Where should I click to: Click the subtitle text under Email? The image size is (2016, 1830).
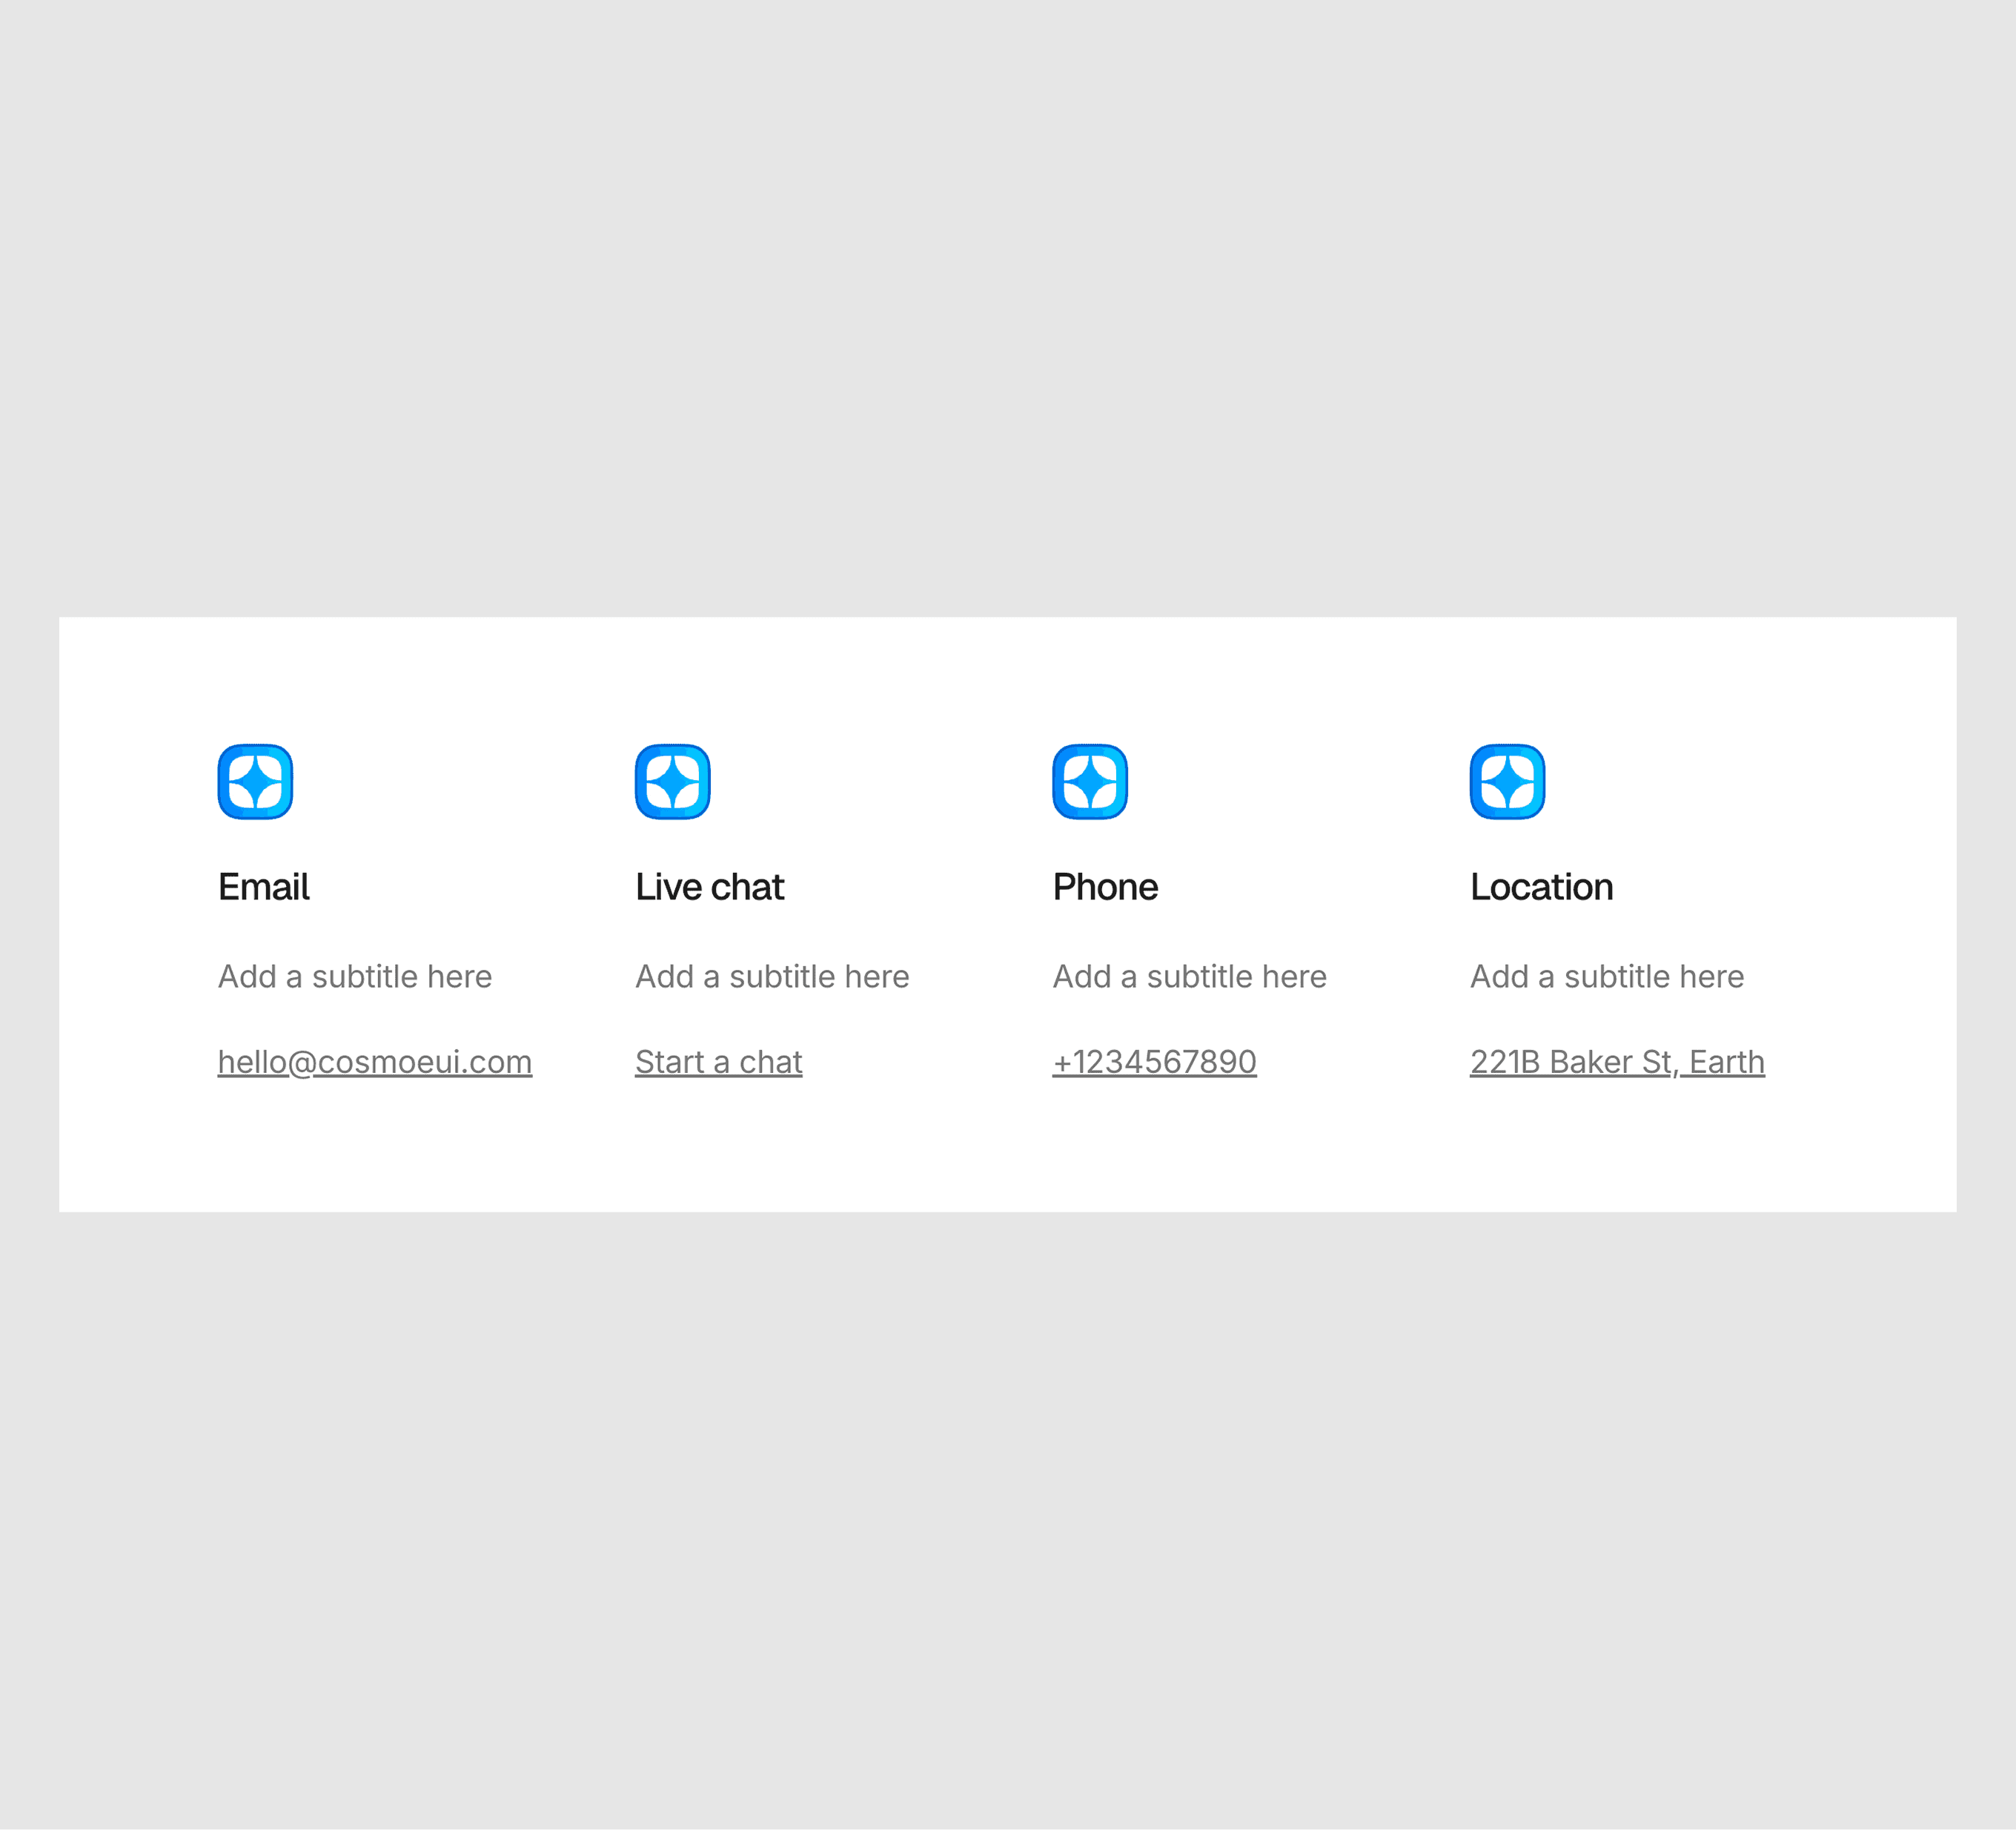pyautogui.click(x=355, y=977)
